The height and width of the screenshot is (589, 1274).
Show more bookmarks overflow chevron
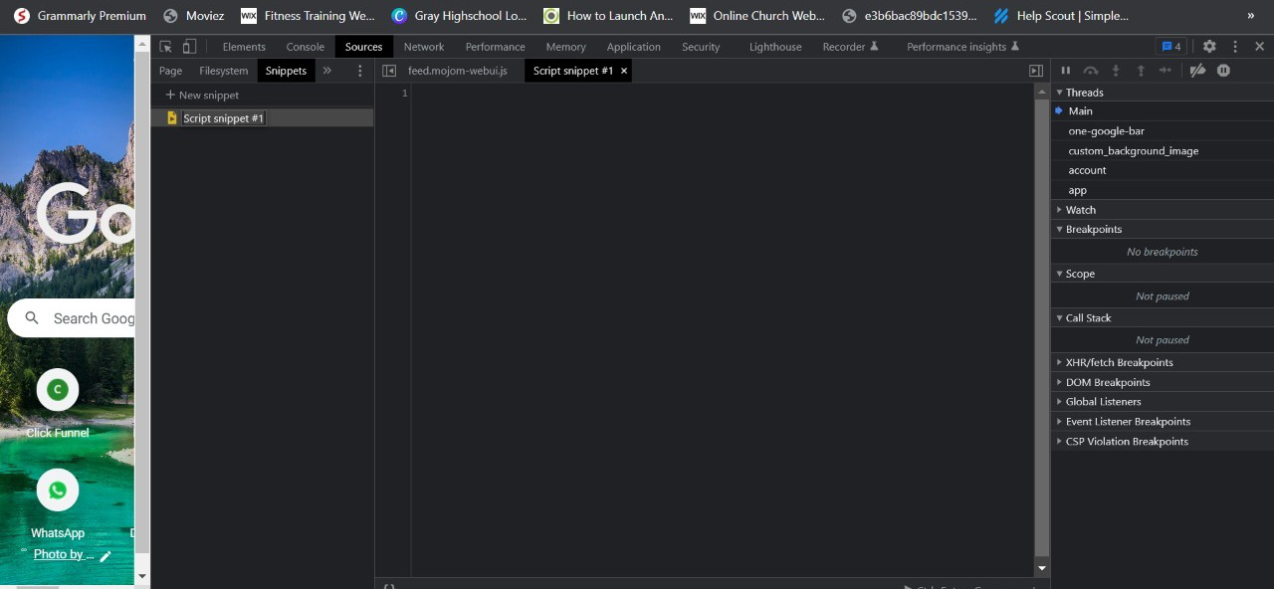[x=1251, y=16]
